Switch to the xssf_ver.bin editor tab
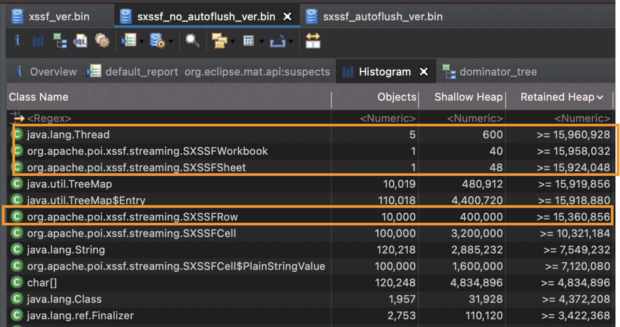Screen dimensions: 620x327 point(59,17)
